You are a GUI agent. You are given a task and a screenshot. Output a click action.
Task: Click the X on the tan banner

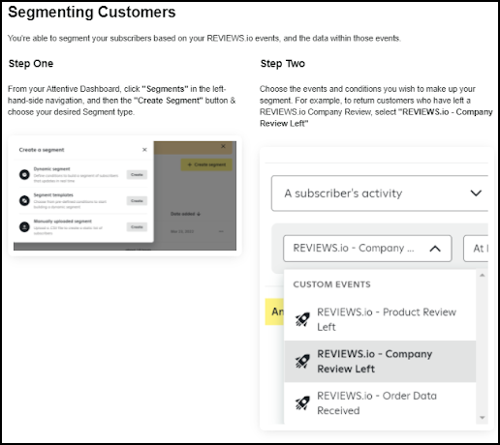(x=223, y=146)
